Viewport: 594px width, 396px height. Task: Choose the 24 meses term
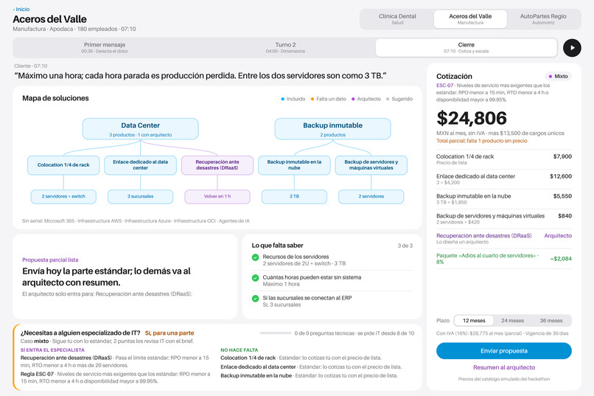click(512, 321)
